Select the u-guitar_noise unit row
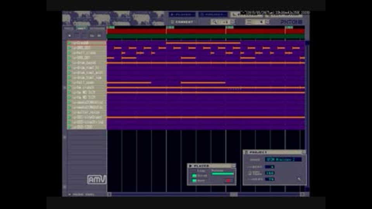 coord(86,113)
